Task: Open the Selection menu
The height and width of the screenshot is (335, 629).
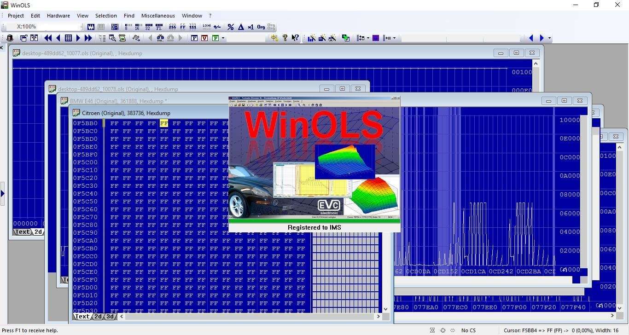Action: coord(106,16)
